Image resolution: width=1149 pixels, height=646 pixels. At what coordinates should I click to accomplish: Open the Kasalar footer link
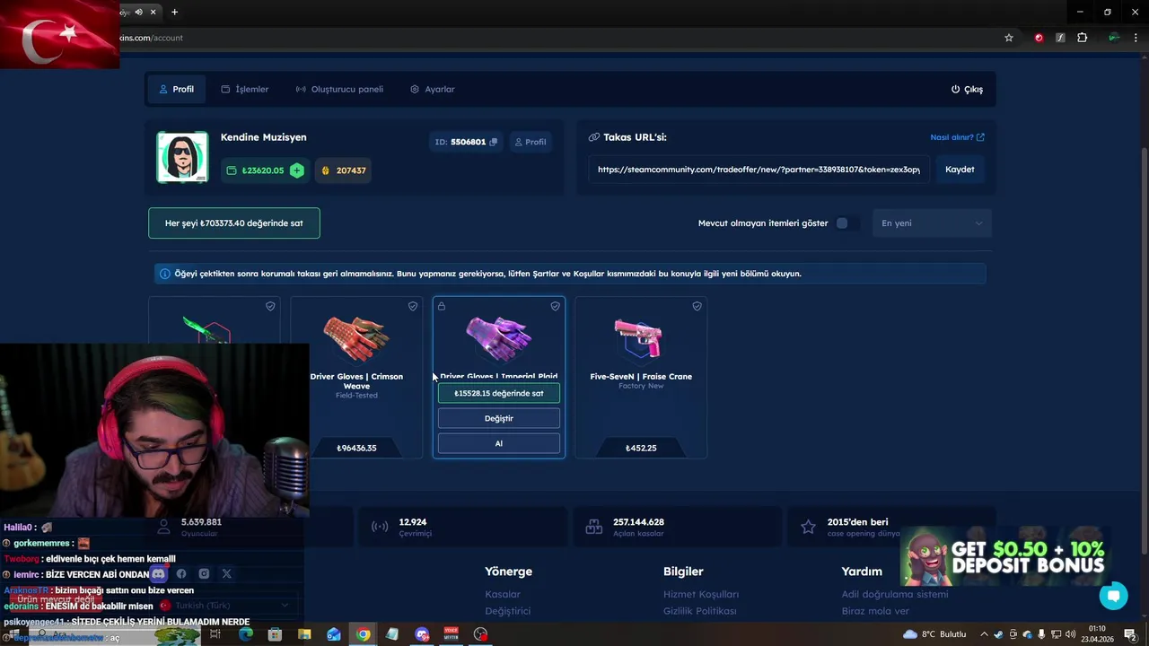[503, 594]
